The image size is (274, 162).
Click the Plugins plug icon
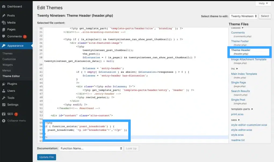click(4, 84)
